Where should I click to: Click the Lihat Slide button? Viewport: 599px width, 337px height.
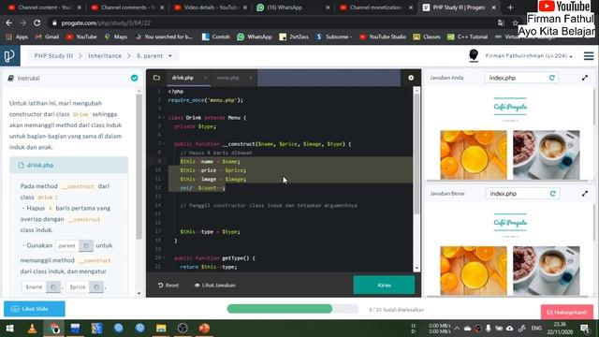(x=35, y=309)
